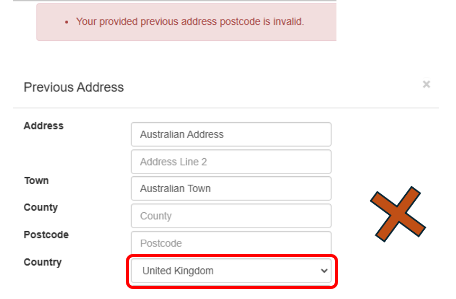Focus the Address Line 2 field
Viewport: 456px width, 299px height.
tap(231, 162)
